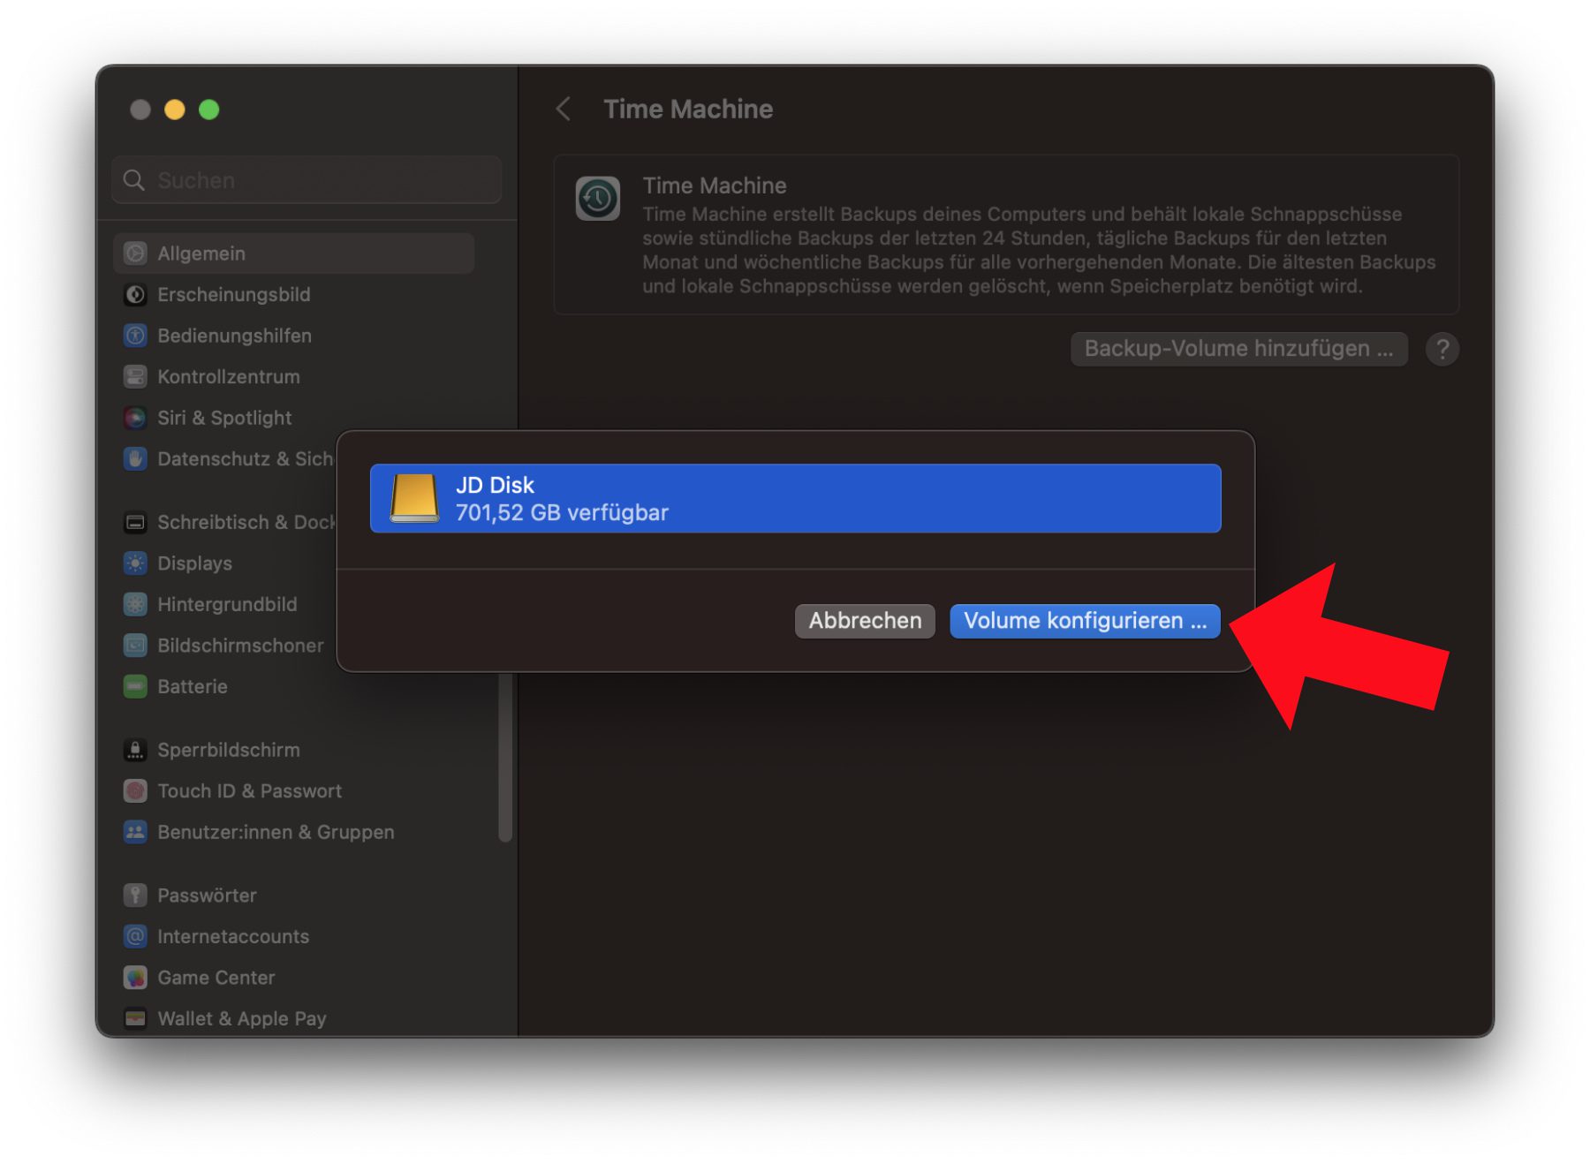Open the Sperrbildschirm lock icon
Screen dimensions: 1590x1164
[135, 750]
